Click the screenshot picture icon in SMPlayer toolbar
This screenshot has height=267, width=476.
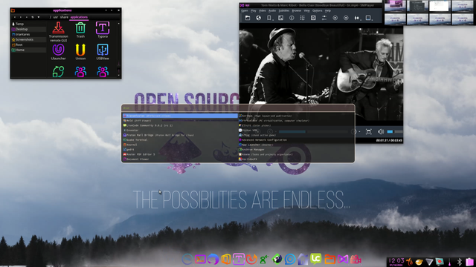281,18
